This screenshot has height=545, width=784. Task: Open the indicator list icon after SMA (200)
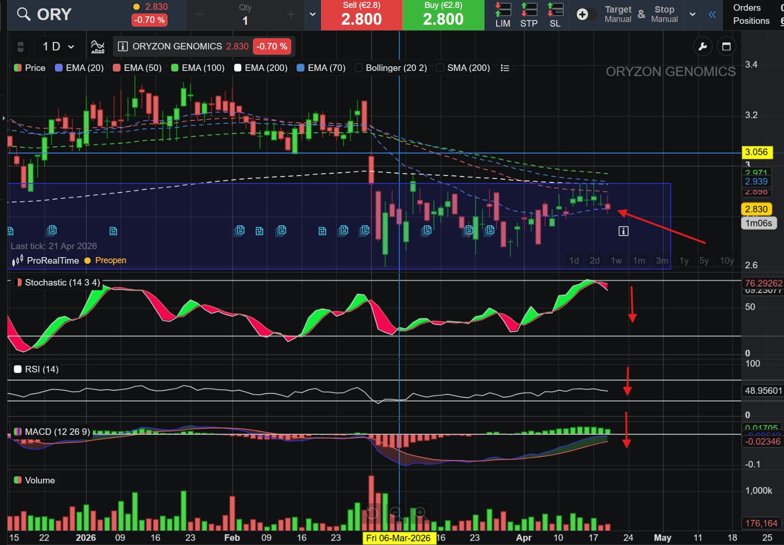504,68
